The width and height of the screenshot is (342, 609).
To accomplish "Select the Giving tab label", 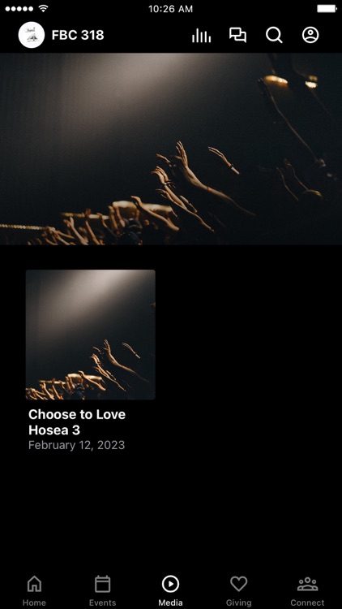I will (x=238, y=603).
